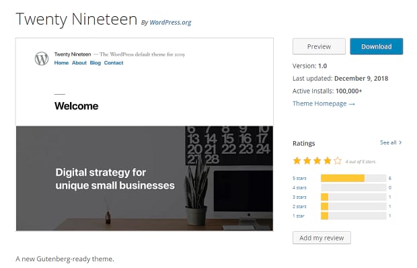Click the theme screenshot hero image

[145, 178]
